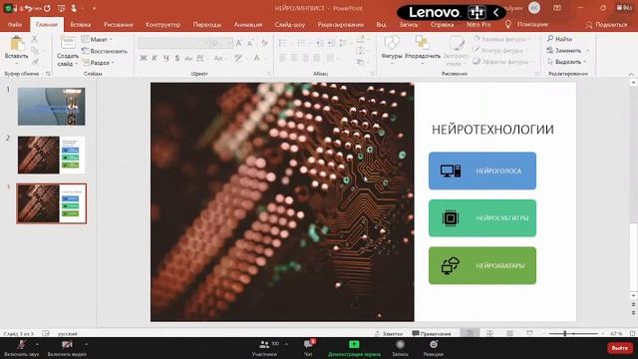Screen dimensions: 638x359
Task: Click the Поделиться share button
Action: (606, 25)
